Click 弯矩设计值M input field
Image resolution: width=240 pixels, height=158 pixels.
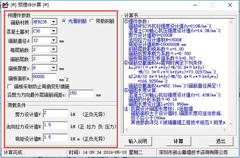click(x=55, y=138)
